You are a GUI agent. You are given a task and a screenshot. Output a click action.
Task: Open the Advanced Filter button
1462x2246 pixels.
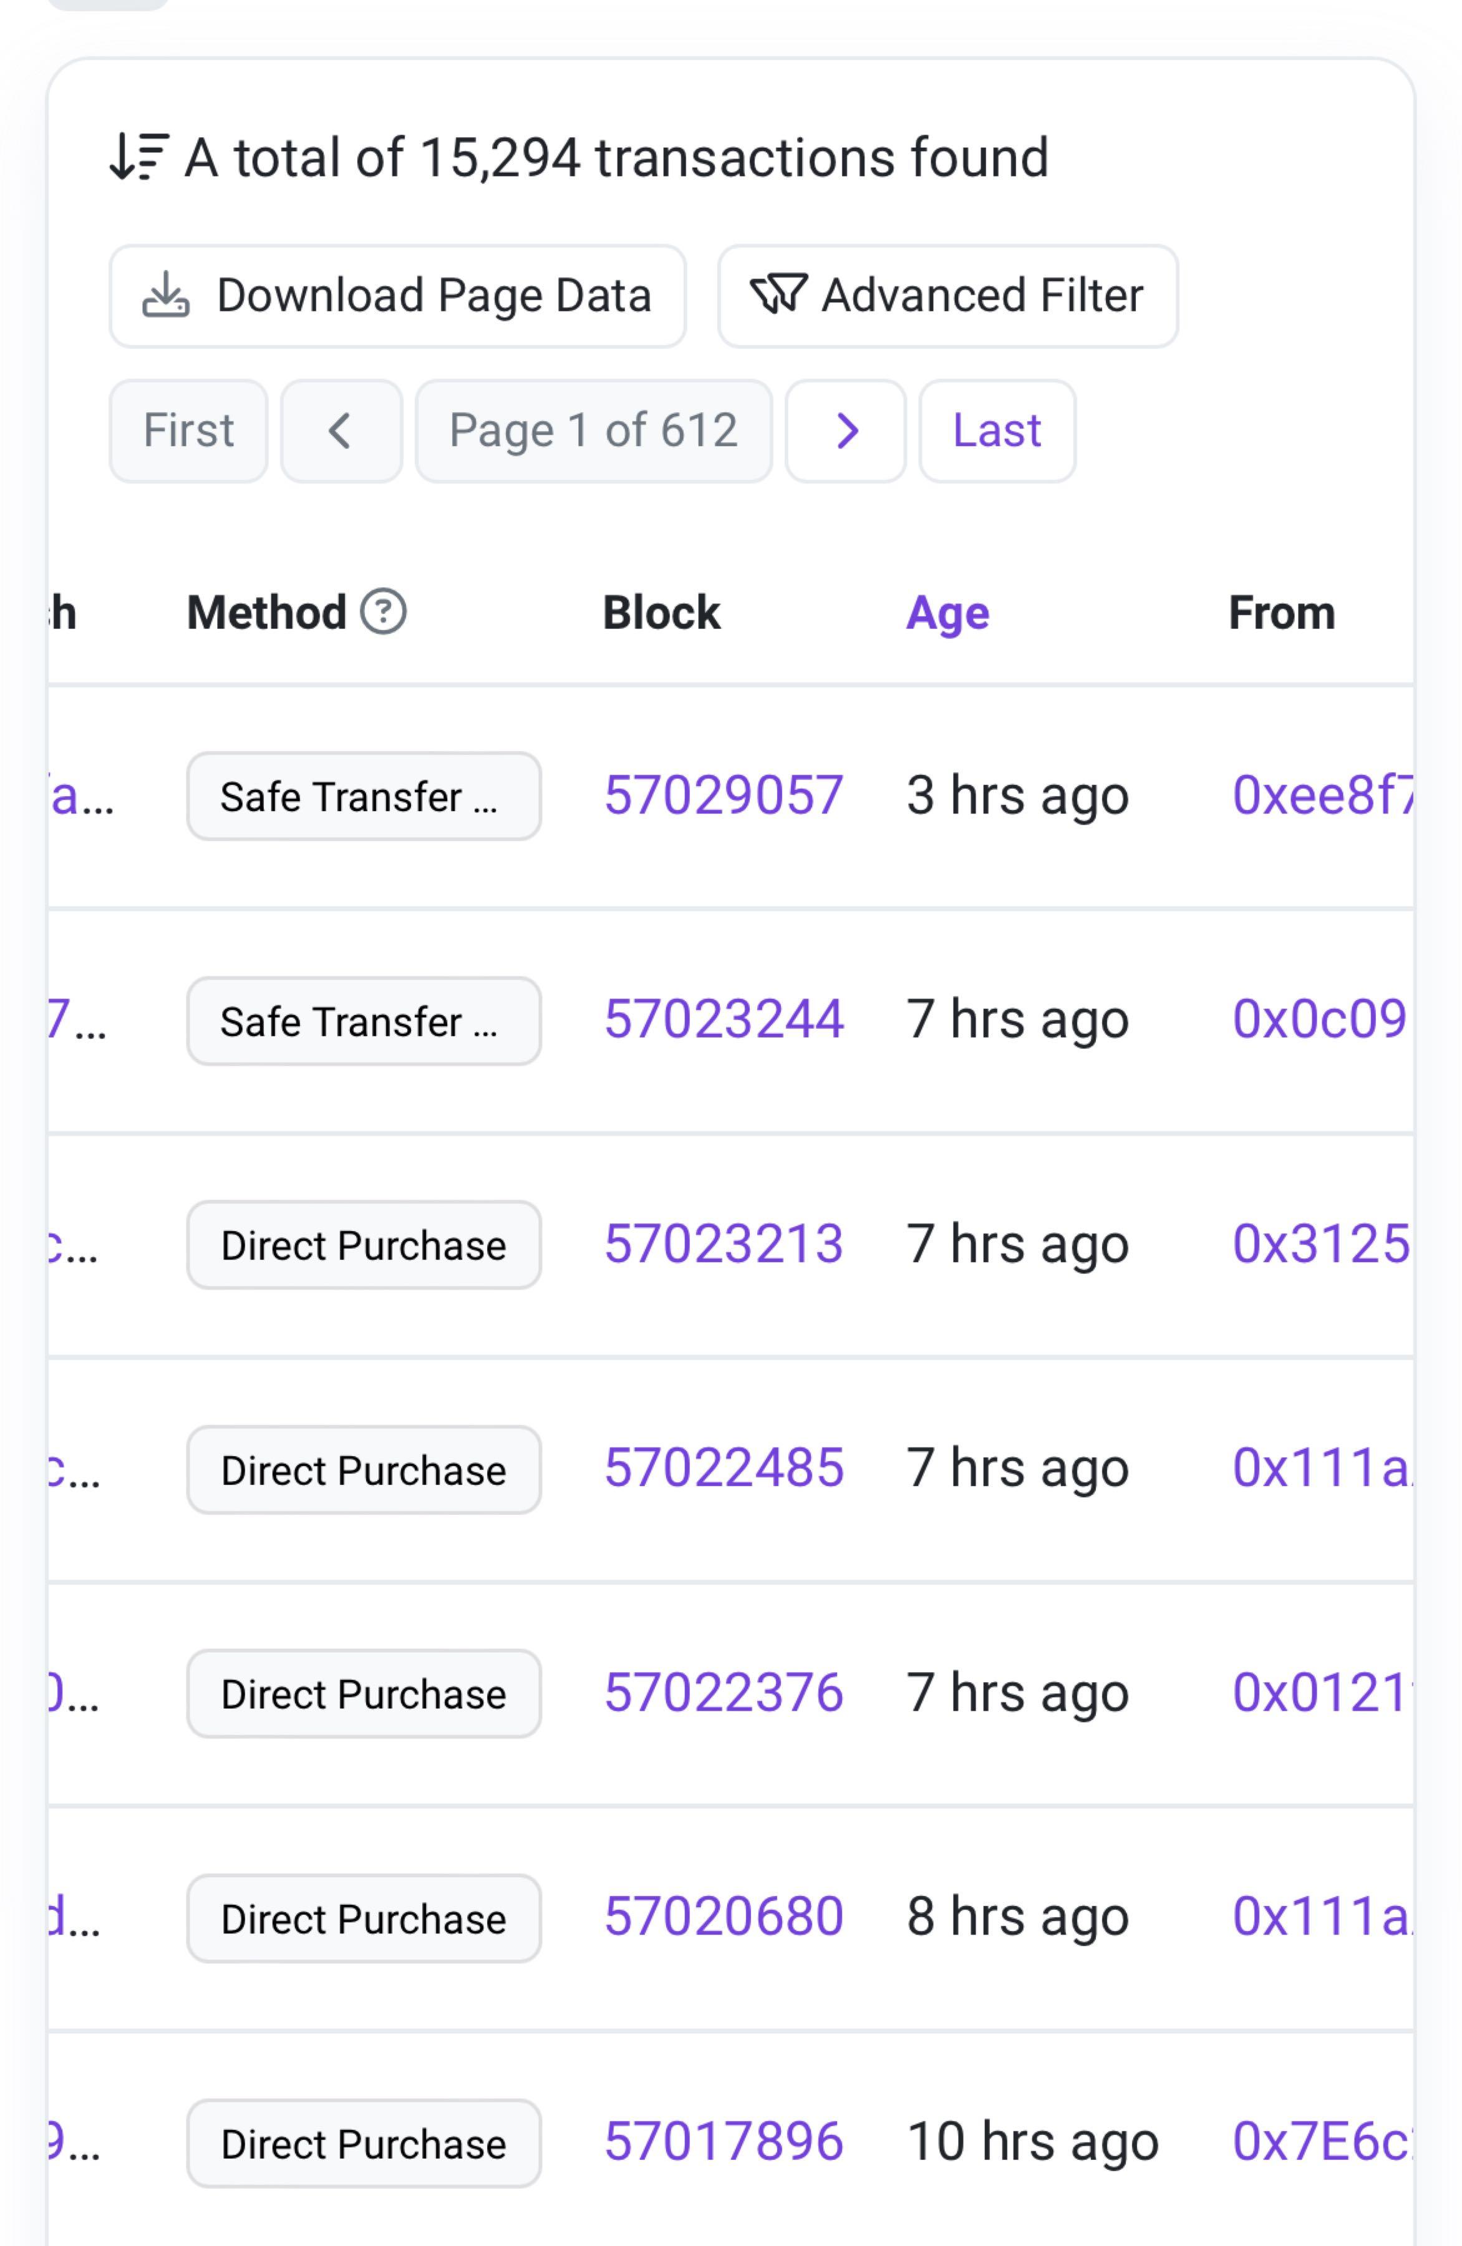(947, 296)
